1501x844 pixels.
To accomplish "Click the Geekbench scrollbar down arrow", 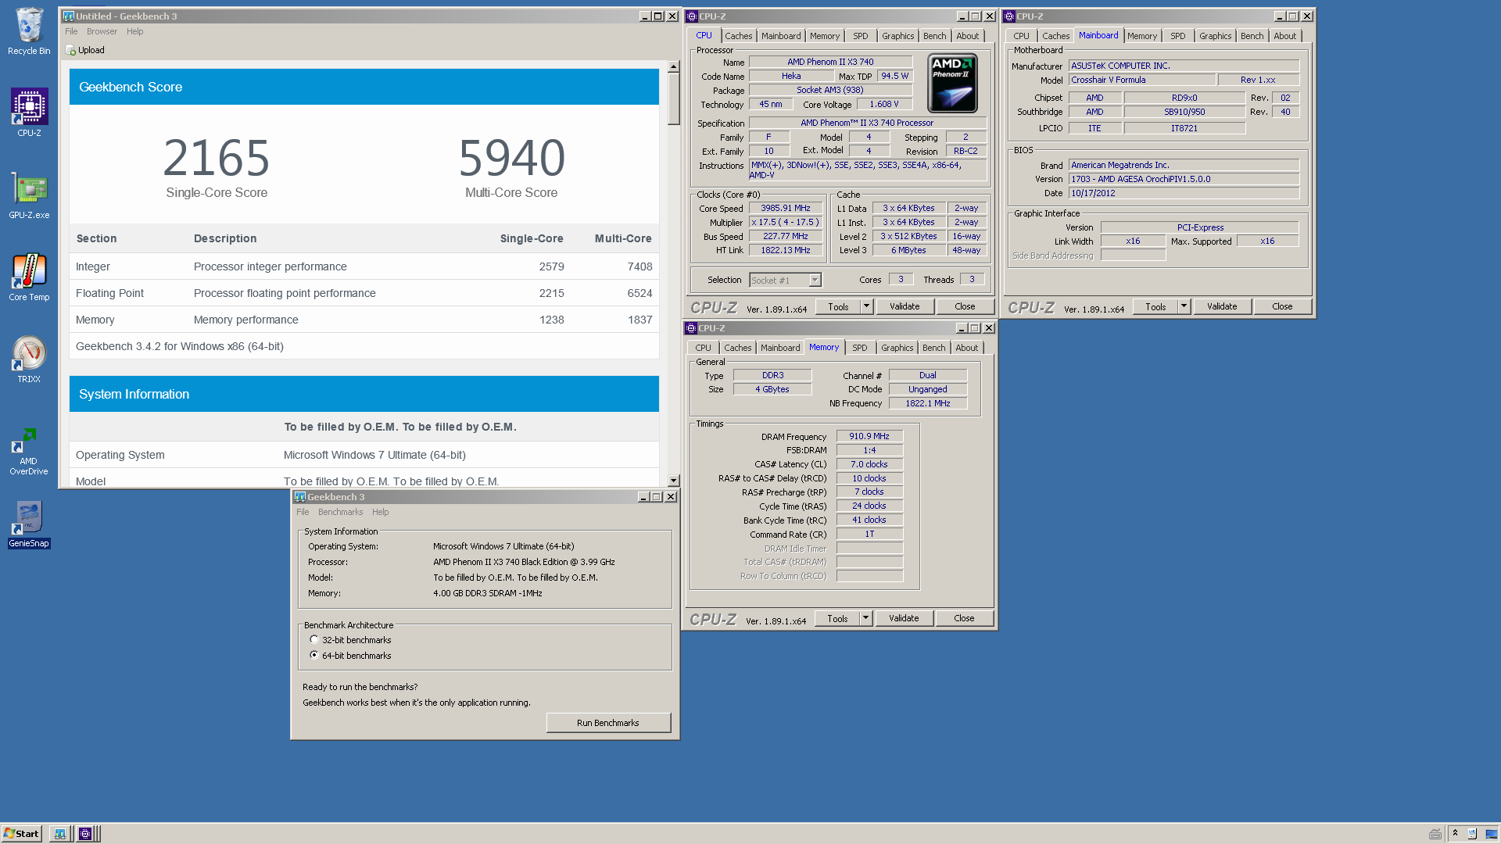I will coord(673,481).
